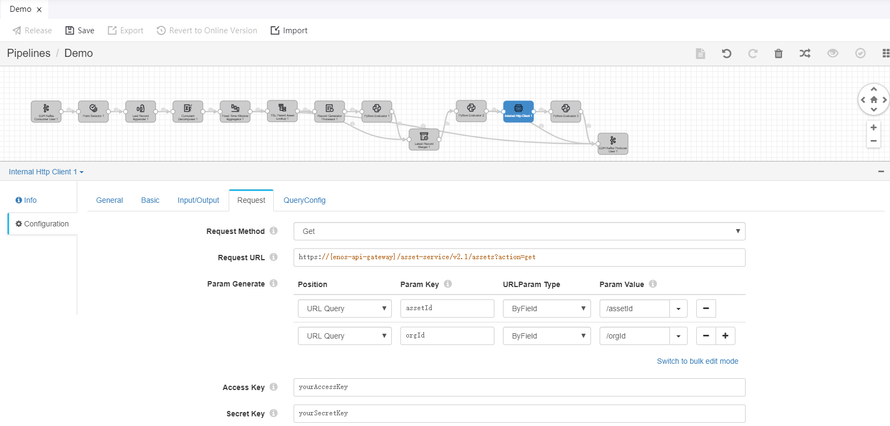Show help for Access Key info icon
Image resolution: width=890 pixels, height=426 pixels.
pos(274,387)
